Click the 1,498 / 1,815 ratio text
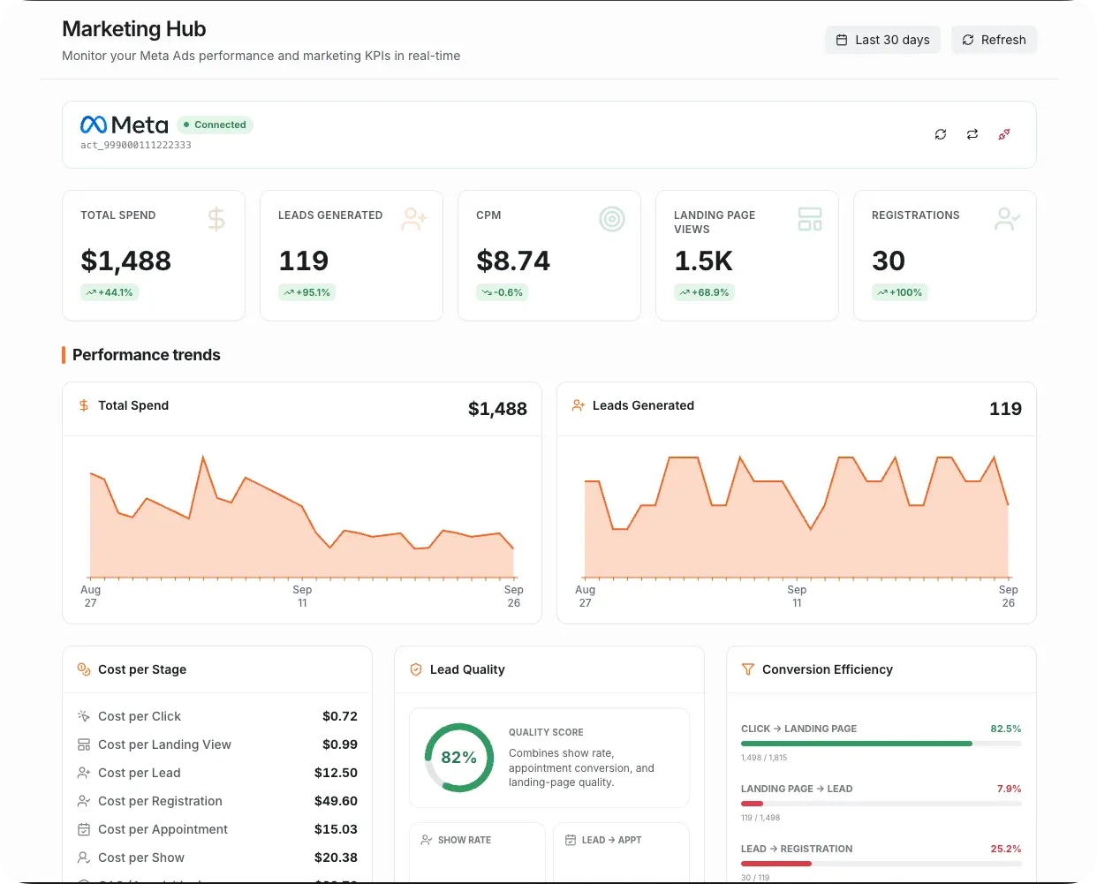Viewport: 1097px width, 884px height. pyautogui.click(x=764, y=758)
